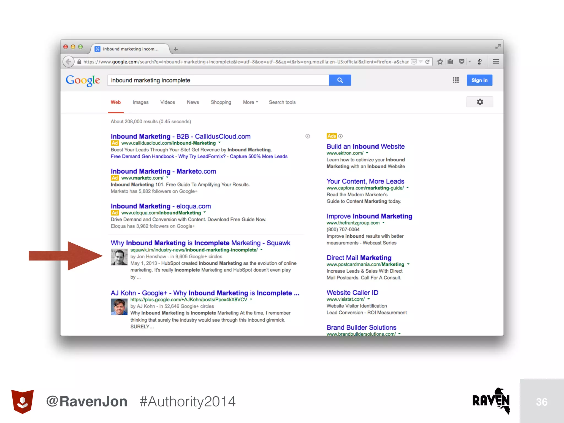Click the reader shield icon in URL bar
Screen dimensions: 564x423
pyautogui.click(x=414, y=62)
